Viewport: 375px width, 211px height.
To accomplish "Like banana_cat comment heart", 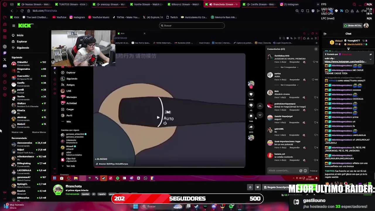I will click(x=315, y=160).
